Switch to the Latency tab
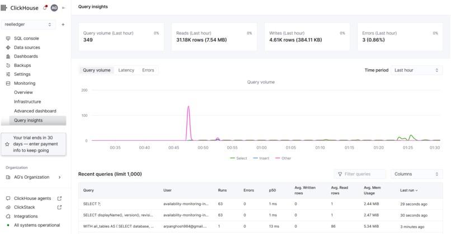The height and width of the screenshot is (234, 451). click(x=126, y=70)
